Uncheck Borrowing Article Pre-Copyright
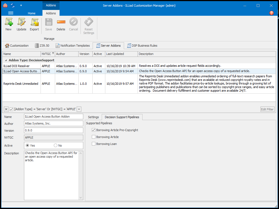This screenshot has width=279, height=209. pos(94,130)
